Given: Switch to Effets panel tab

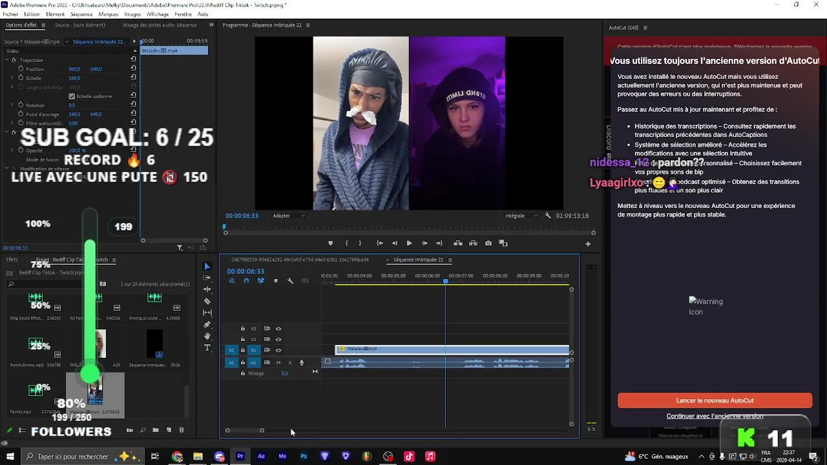Looking at the screenshot, I should click(x=12, y=260).
